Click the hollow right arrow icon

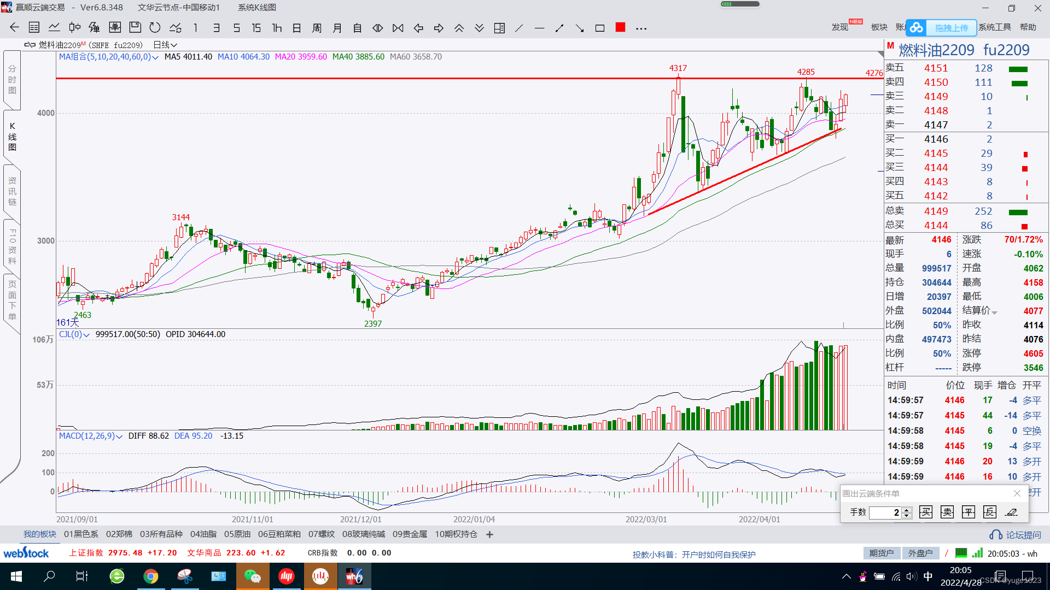[x=439, y=28]
